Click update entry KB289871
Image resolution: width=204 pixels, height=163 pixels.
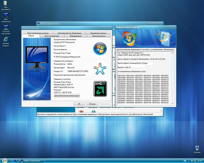coord(122,103)
